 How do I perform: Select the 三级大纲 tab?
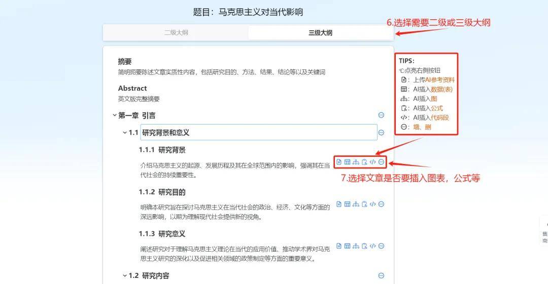click(x=320, y=33)
